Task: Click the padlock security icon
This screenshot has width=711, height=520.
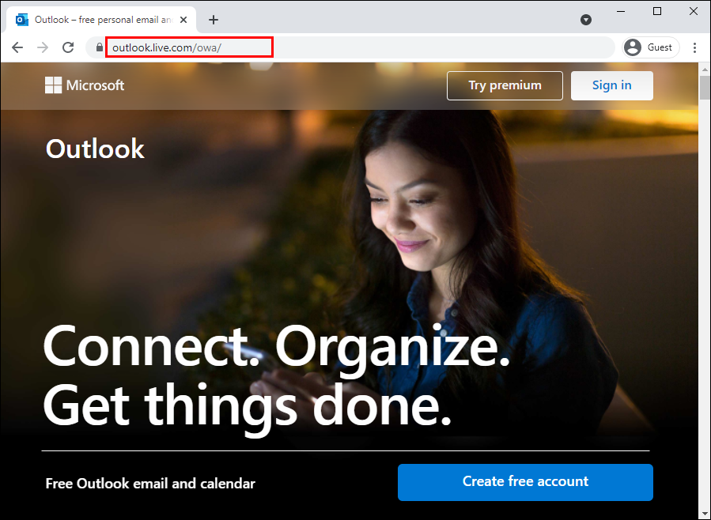Action: click(x=99, y=47)
